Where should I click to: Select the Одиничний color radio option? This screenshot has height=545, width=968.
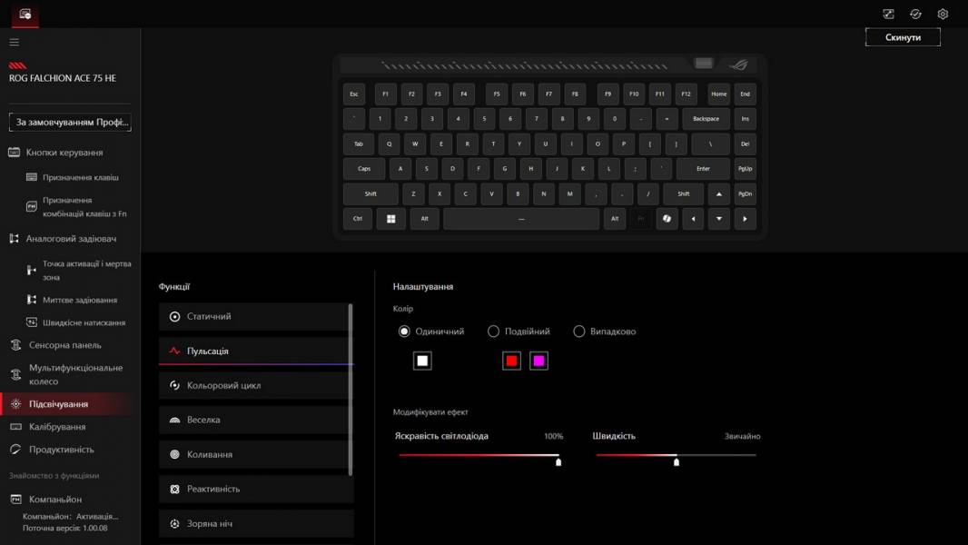click(x=405, y=332)
